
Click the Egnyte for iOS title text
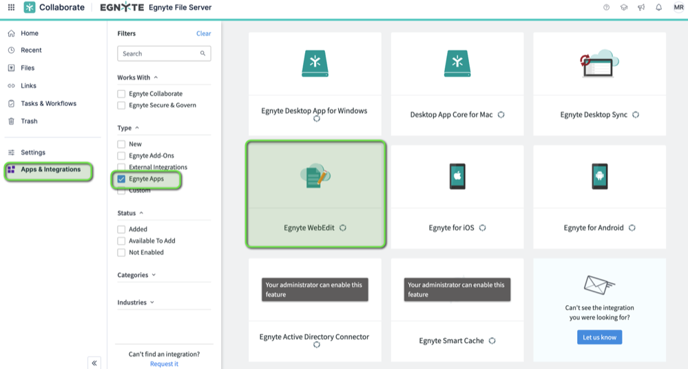452,227
